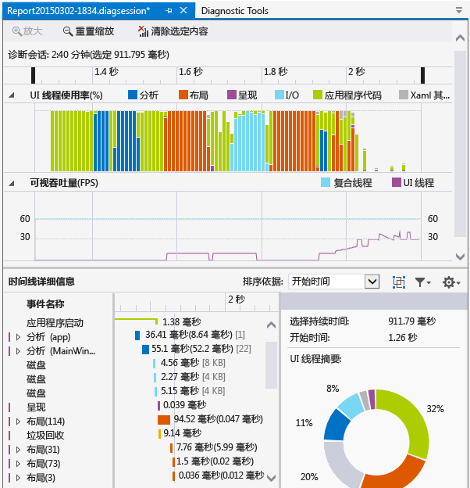The image size is (470, 488).
Task: Click 选择持续时间 value 911.79 毫秒
Action: pyautogui.click(x=412, y=321)
